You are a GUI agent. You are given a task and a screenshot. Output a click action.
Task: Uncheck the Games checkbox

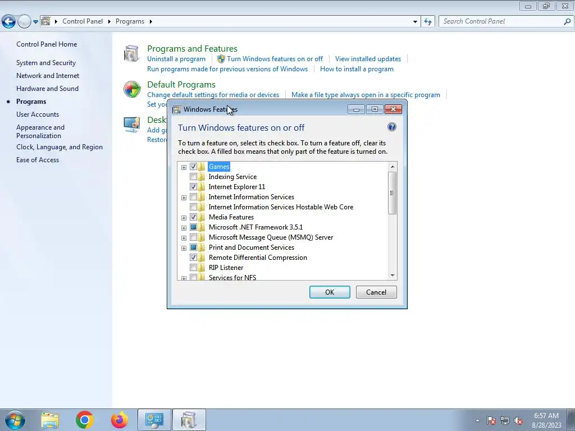coord(193,166)
